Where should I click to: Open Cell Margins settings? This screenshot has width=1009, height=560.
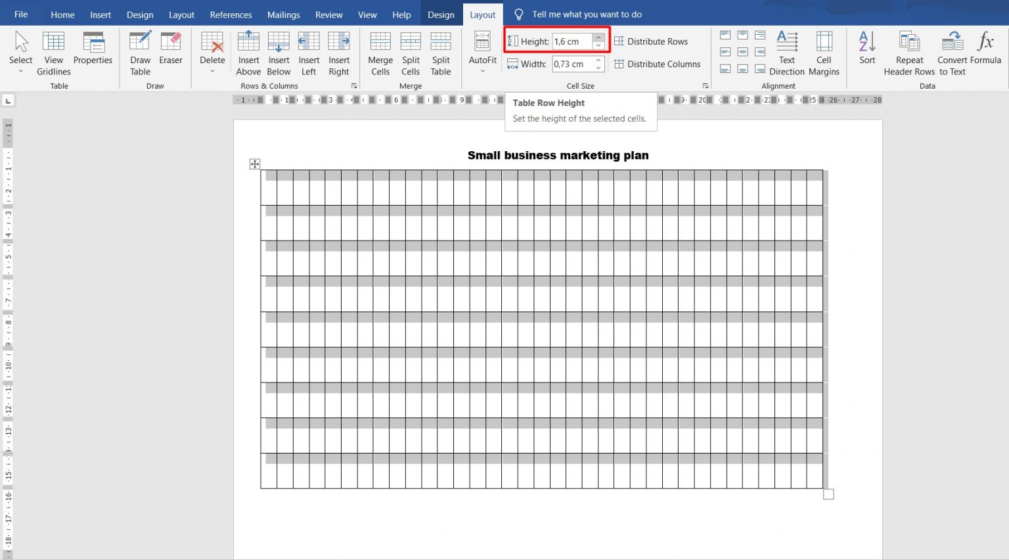[x=824, y=53]
